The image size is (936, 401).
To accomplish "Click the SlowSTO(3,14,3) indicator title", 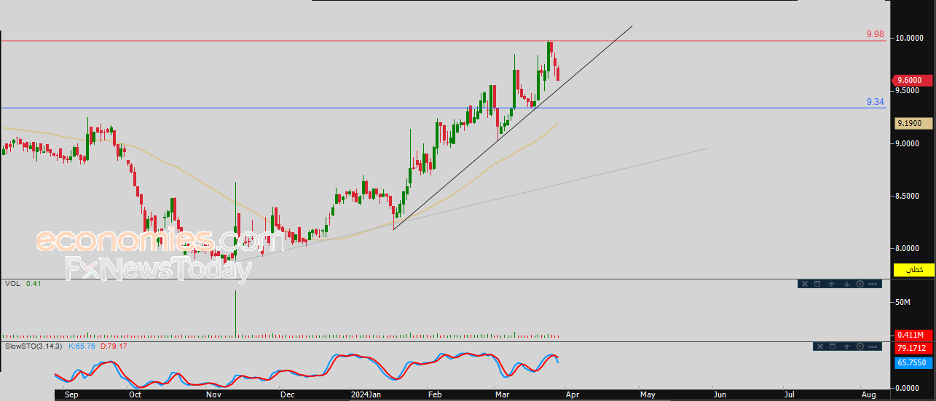I will pyautogui.click(x=34, y=346).
